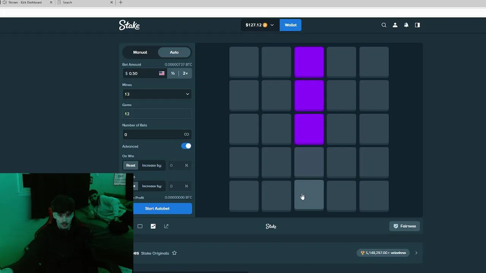Open the notifications bell icon

[406, 25]
